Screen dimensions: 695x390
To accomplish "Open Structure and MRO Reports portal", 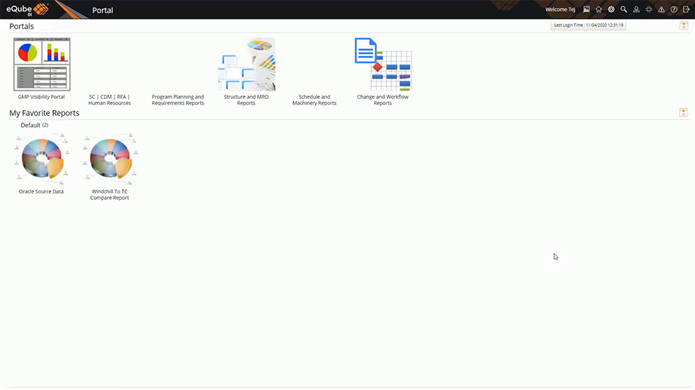I will click(246, 64).
